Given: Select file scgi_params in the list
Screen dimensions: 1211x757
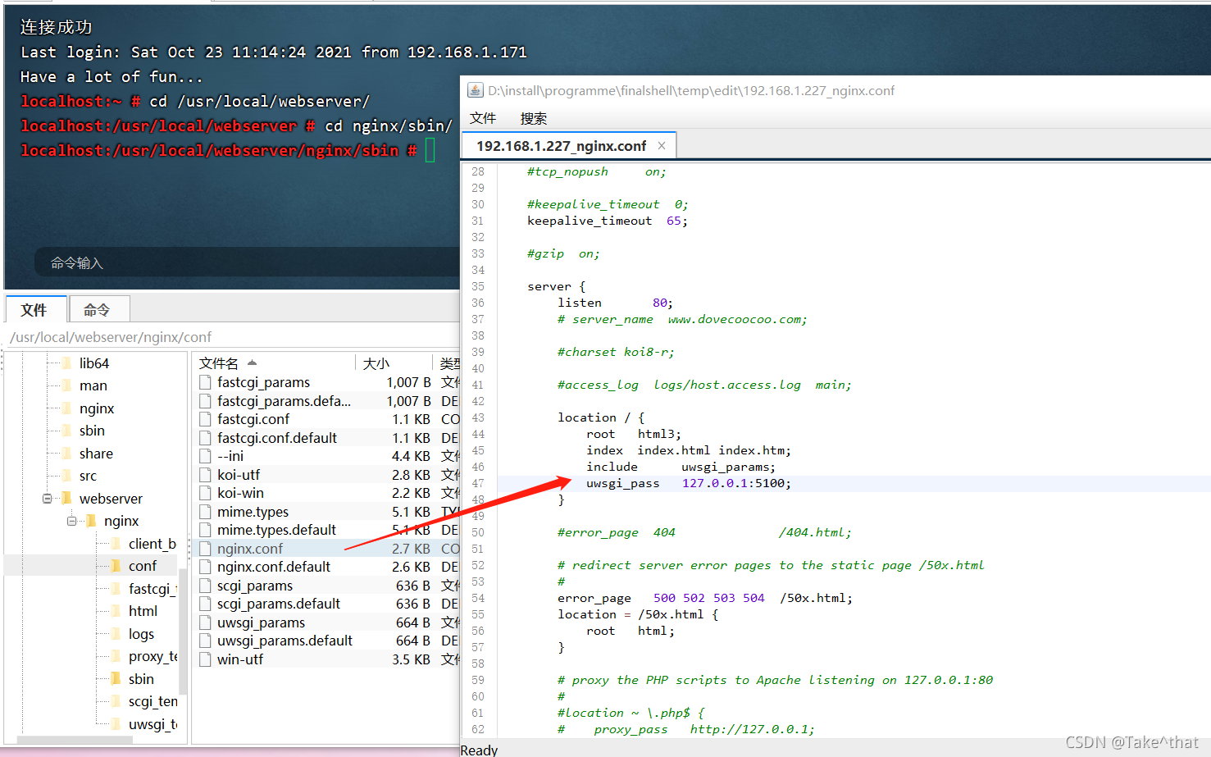Looking at the screenshot, I should tap(255, 586).
